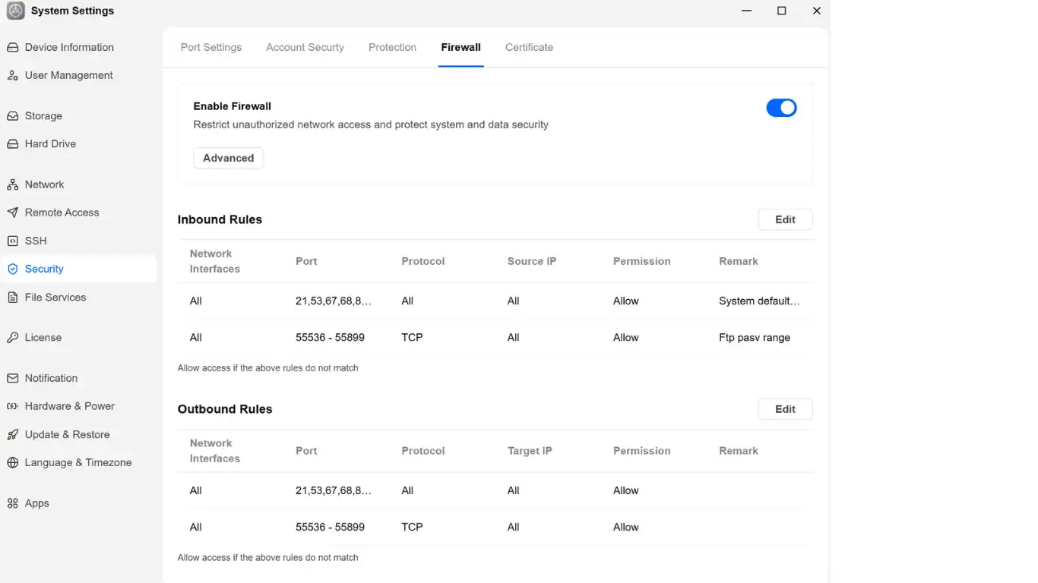Select the Update & Restore rocket icon
Viewport: 1038px width, 583px height.
coord(12,434)
